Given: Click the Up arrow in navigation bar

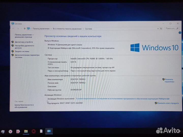Looking at the screenshot, I should pyautogui.click(x=24, y=29).
